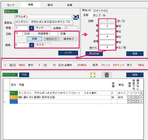Click the クリア button

[x=68, y=53]
